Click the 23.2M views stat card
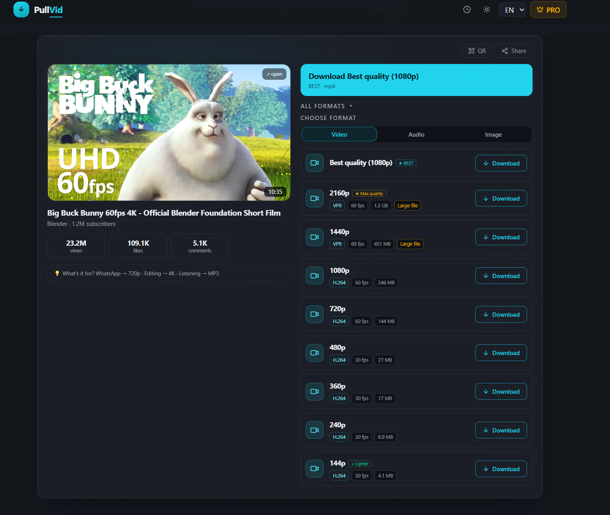This screenshot has height=515, width=610. [76, 246]
